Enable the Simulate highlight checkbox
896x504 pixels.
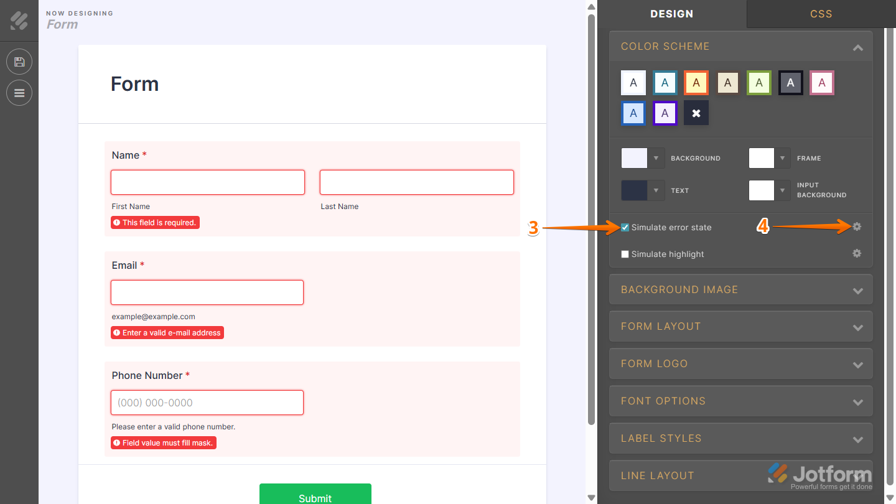(625, 254)
